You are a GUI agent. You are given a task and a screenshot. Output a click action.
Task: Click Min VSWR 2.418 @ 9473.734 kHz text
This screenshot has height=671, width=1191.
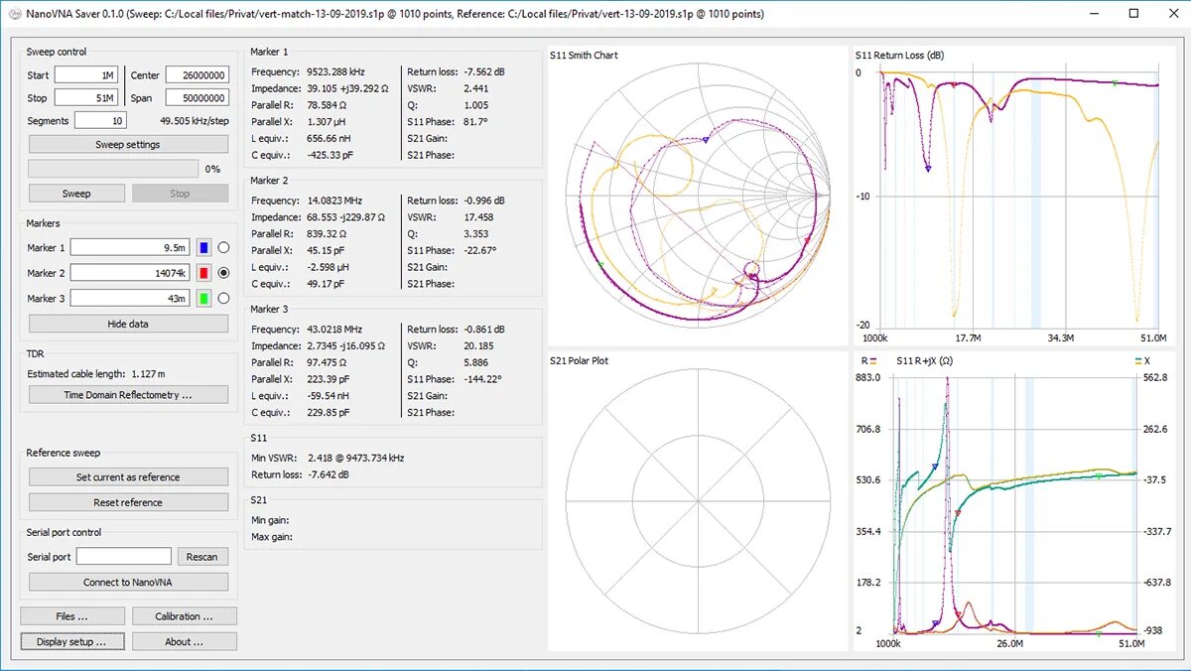coord(328,458)
